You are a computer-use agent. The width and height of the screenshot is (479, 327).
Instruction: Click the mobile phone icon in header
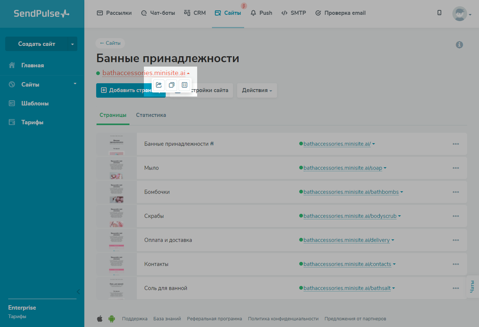tap(439, 13)
